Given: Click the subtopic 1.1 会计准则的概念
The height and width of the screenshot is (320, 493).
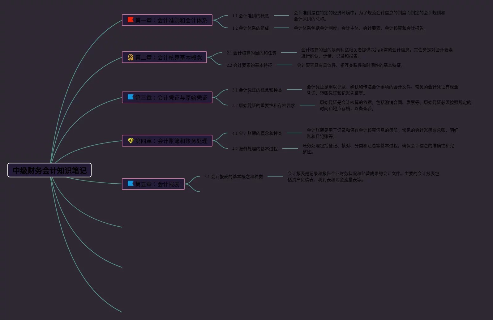Looking at the screenshot, I should click(x=251, y=16).
